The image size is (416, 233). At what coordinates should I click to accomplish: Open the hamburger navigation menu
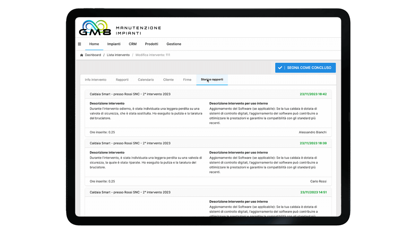pos(79,44)
